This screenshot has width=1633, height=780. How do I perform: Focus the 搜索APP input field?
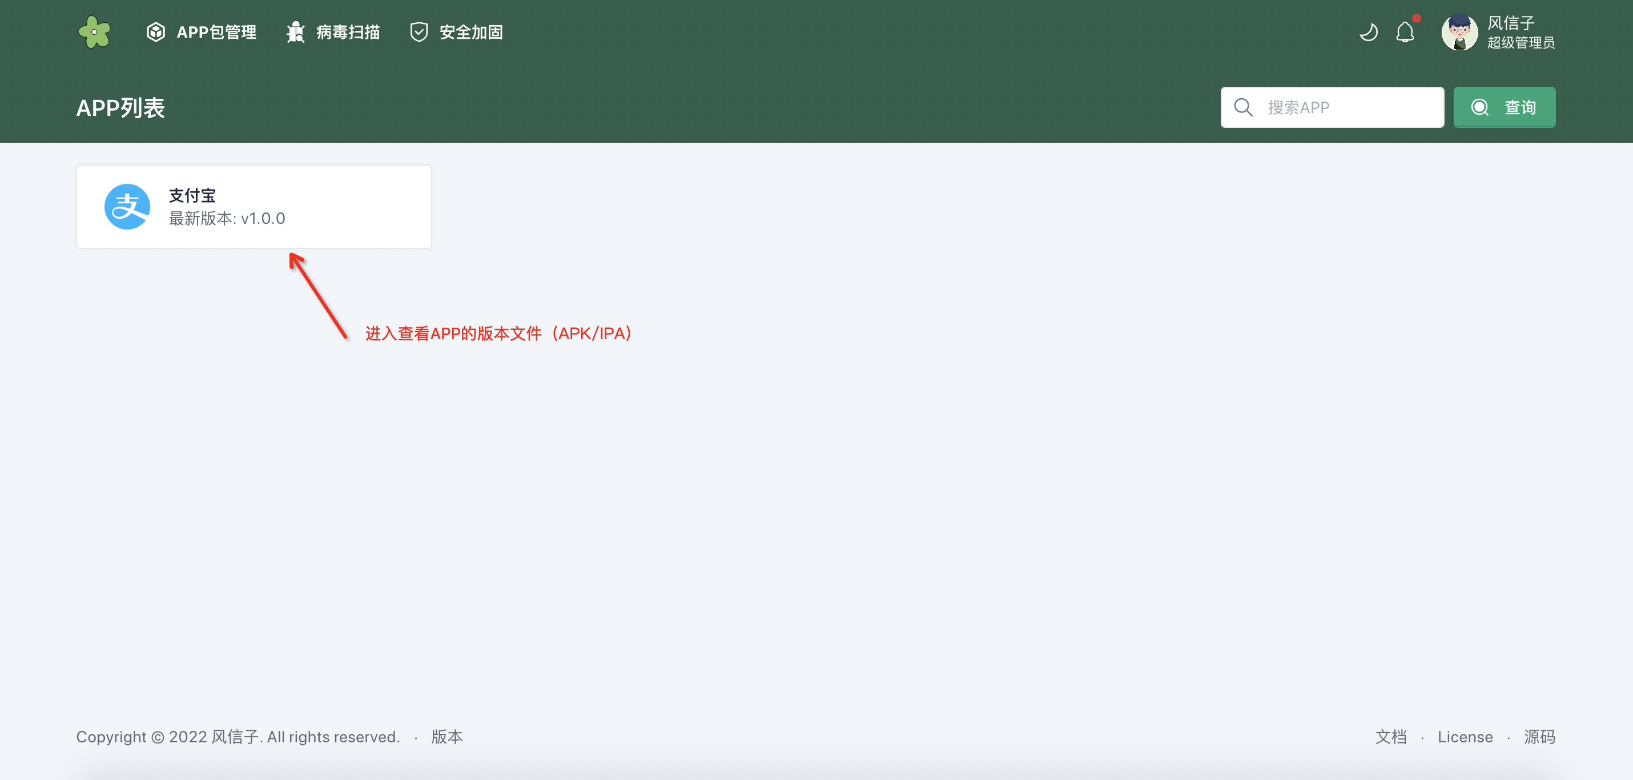[x=1332, y=107]
